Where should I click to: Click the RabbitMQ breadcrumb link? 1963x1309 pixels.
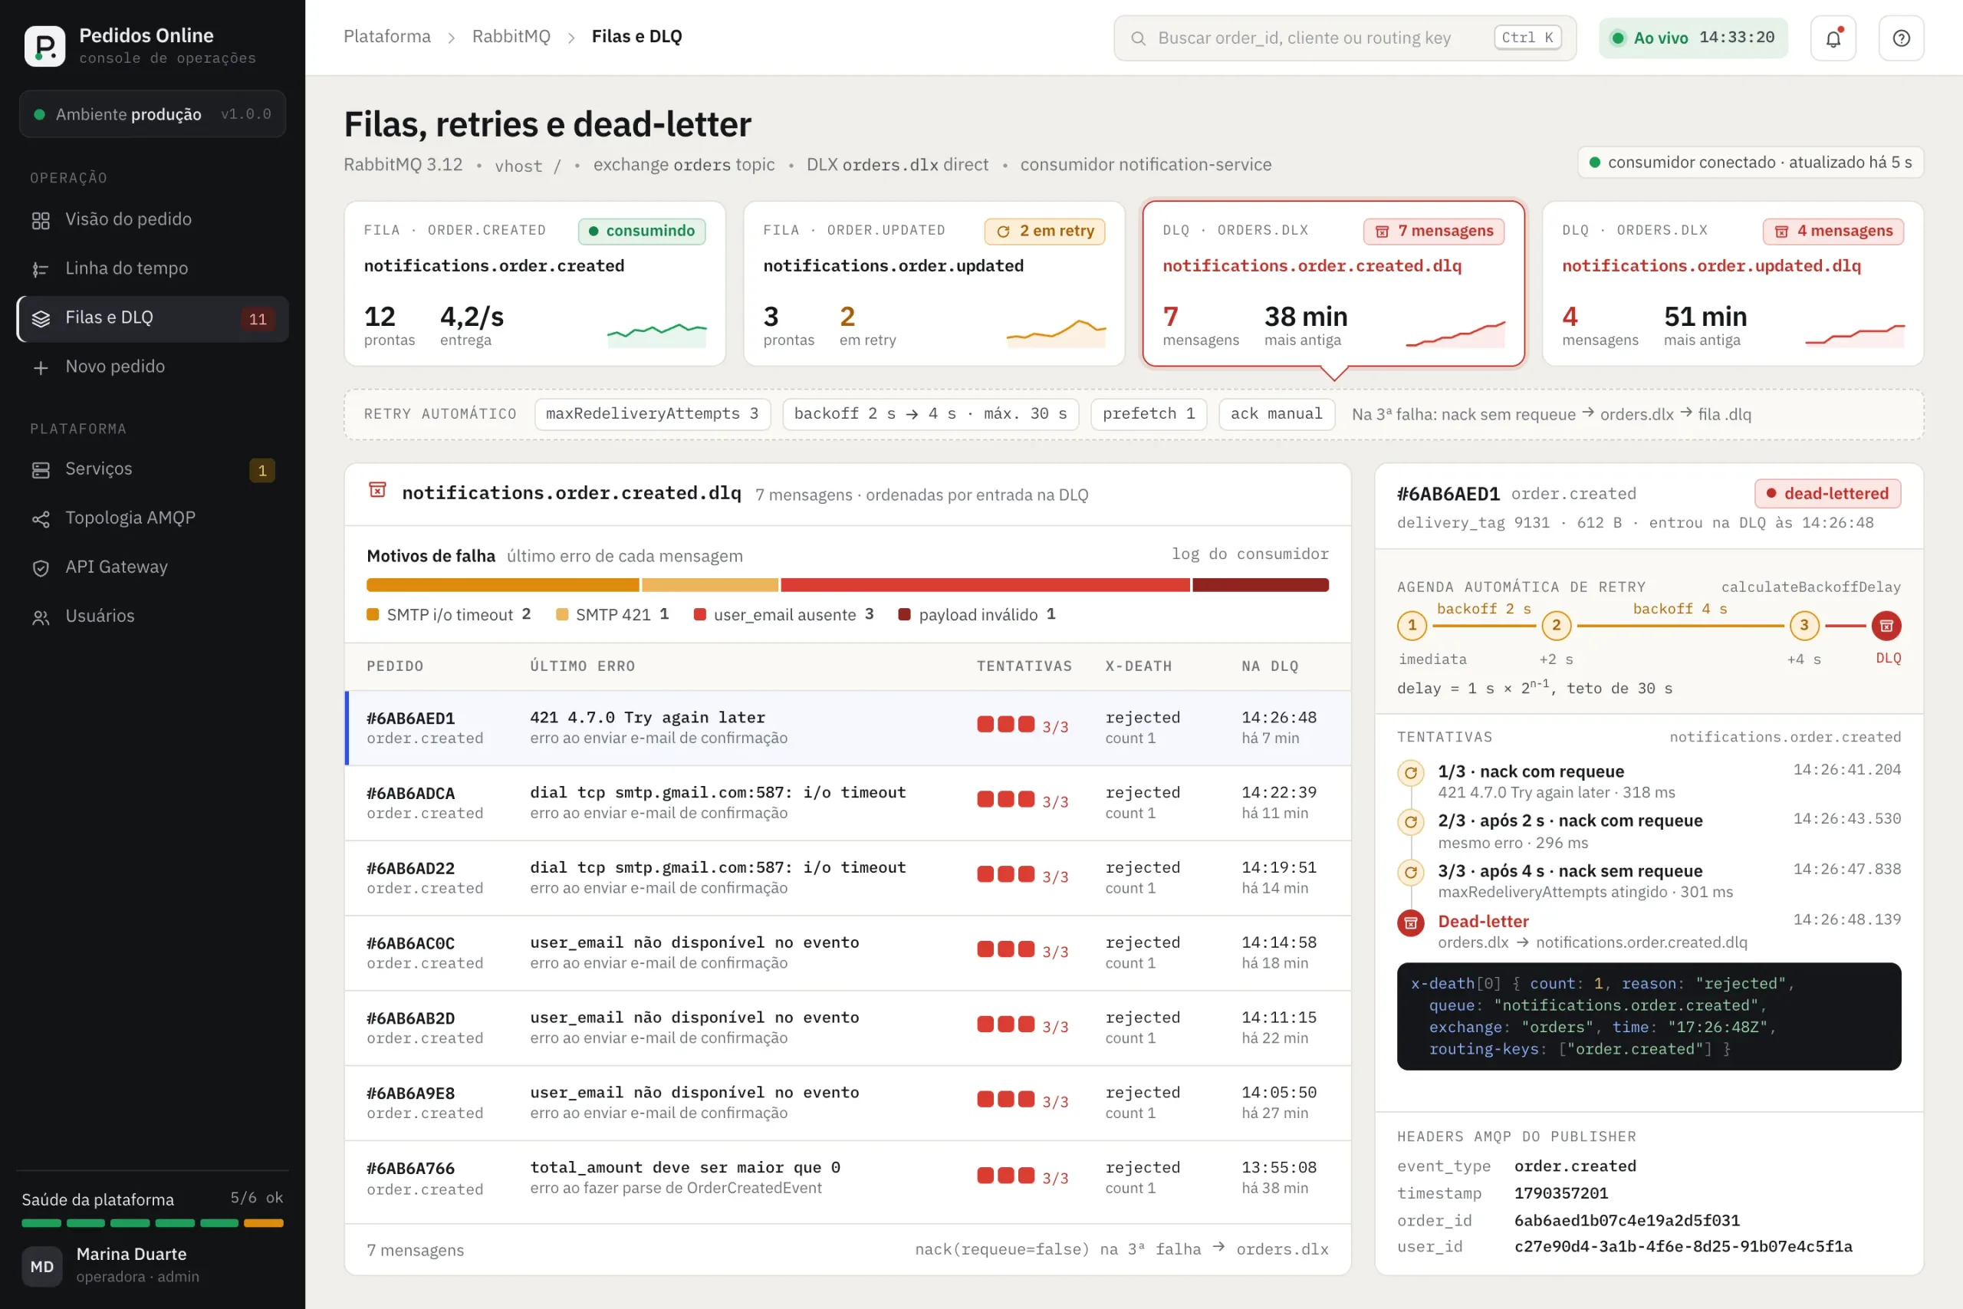511,37
